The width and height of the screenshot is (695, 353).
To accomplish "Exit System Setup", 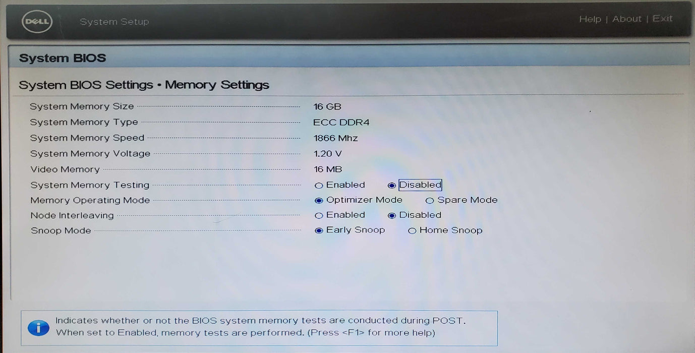I will point(663,19).
